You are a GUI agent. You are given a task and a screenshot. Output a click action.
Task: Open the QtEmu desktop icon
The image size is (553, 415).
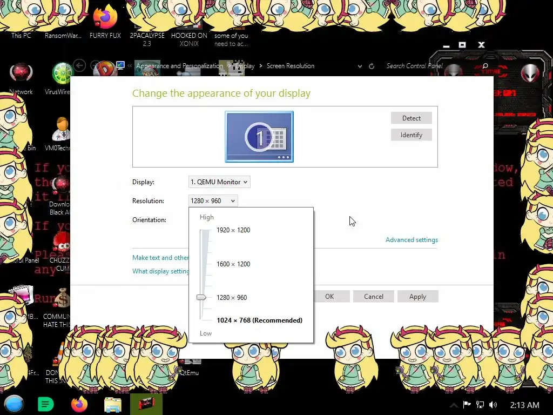[190, 368]
